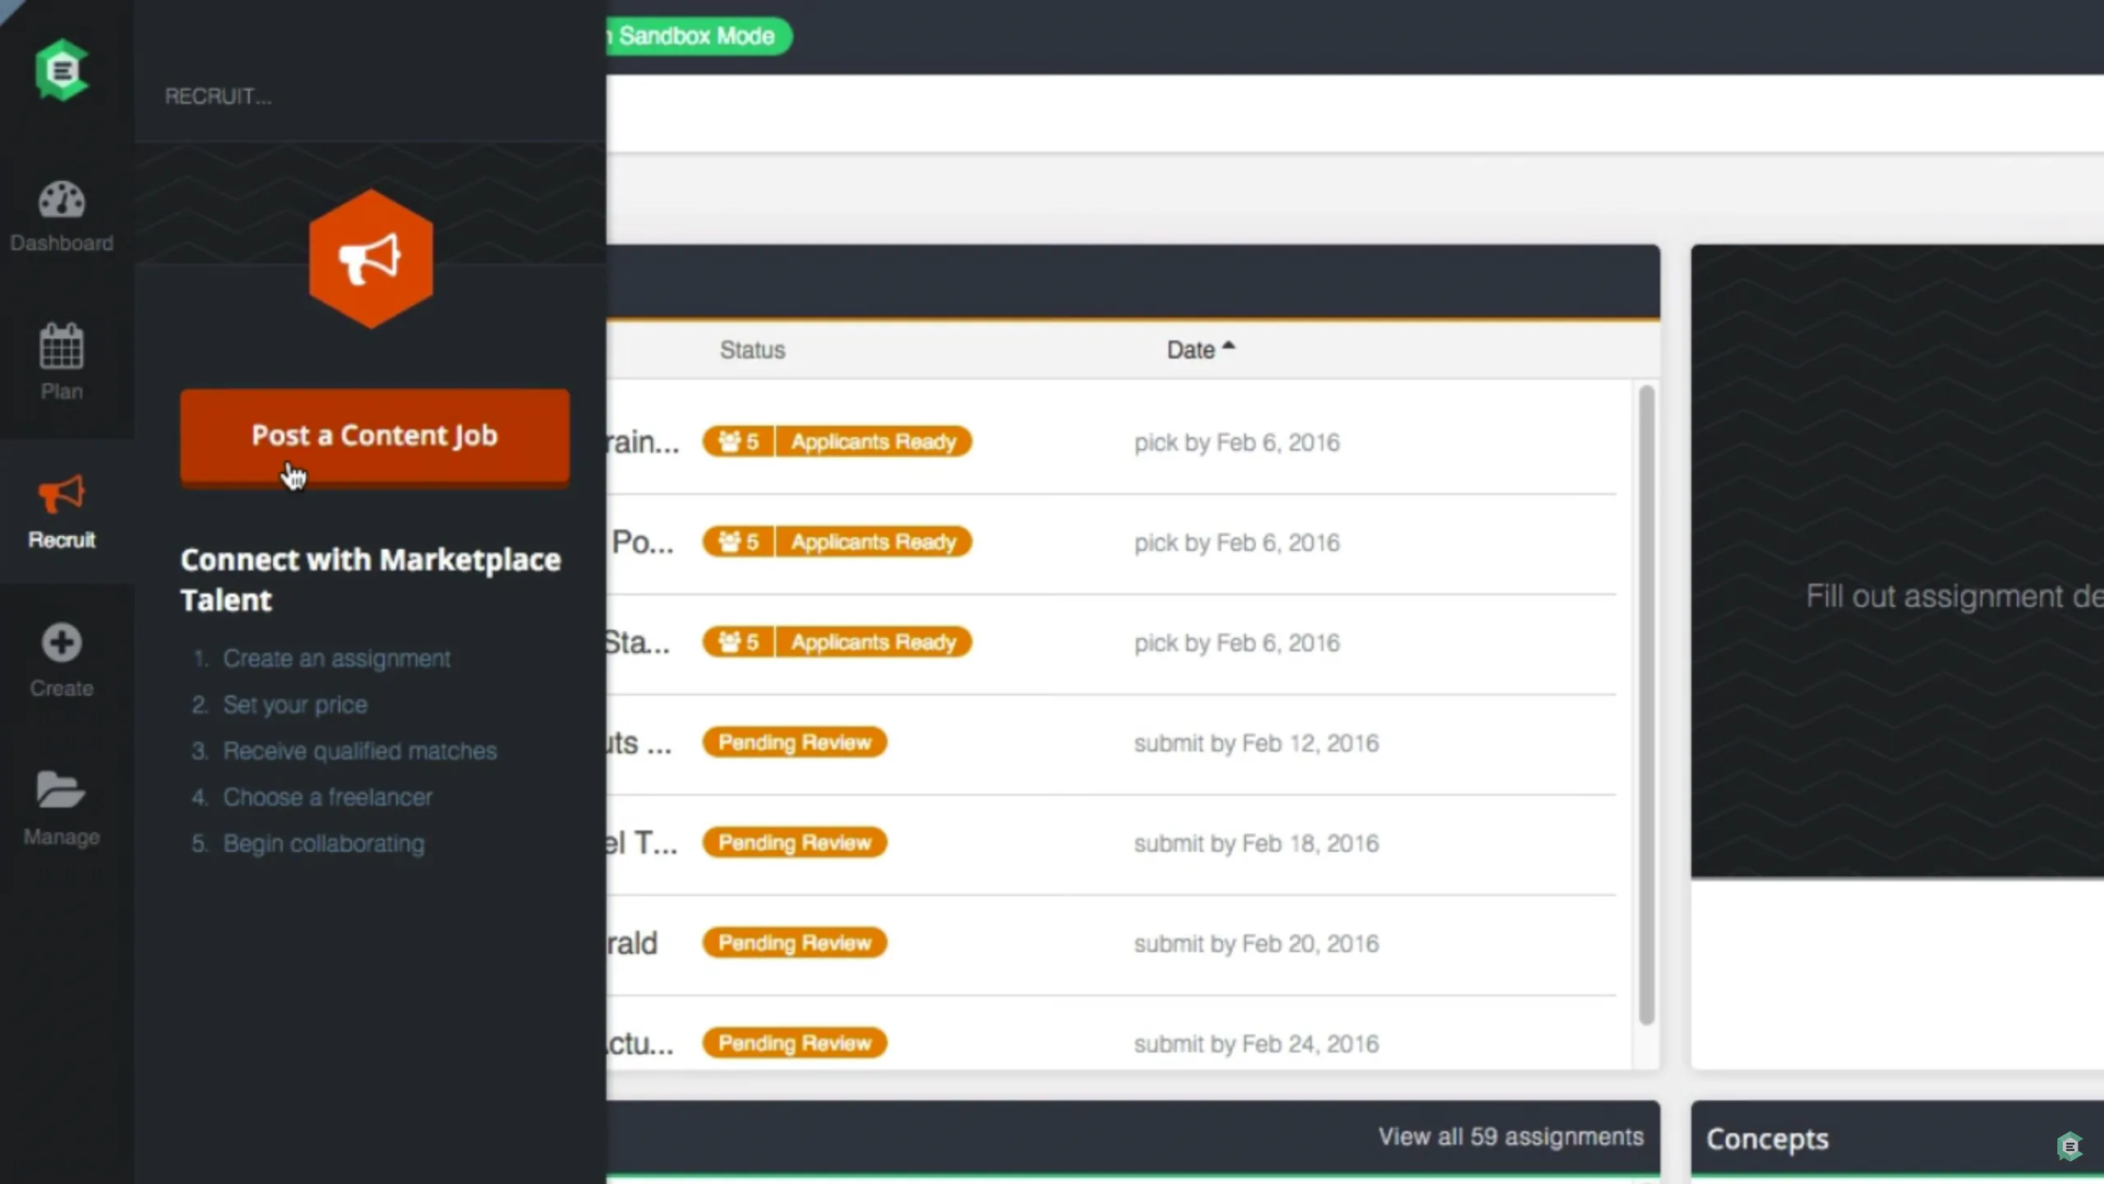Image resolution: width=2104 pixels, height=1184 pixels.
Task: Sort by the Date column arrow
Action: tap(1229, 346)
